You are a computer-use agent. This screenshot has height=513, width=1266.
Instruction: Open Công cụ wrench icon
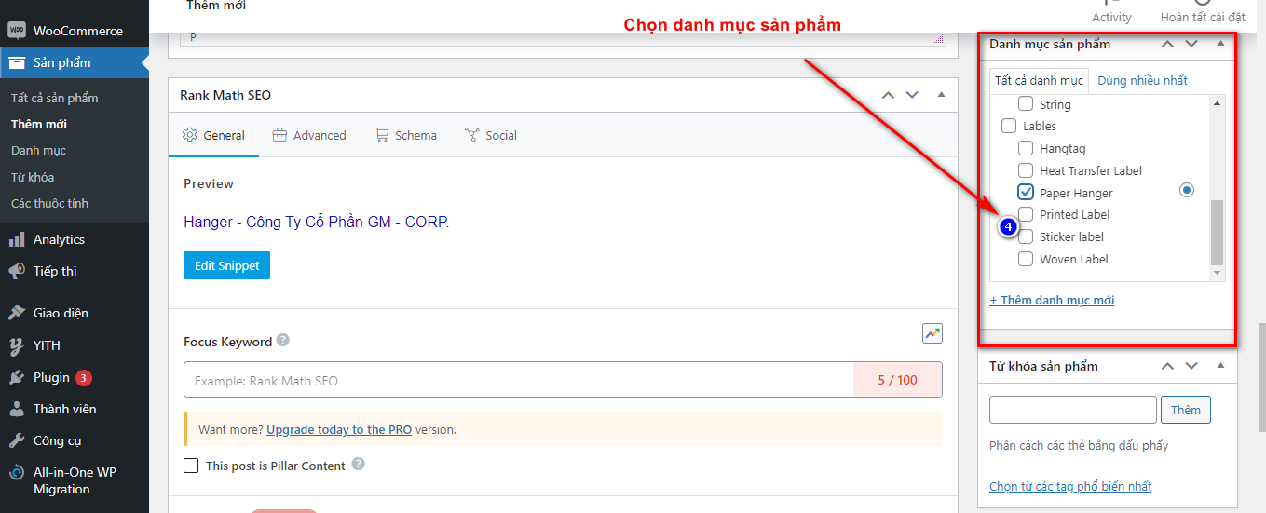(17, 440)
